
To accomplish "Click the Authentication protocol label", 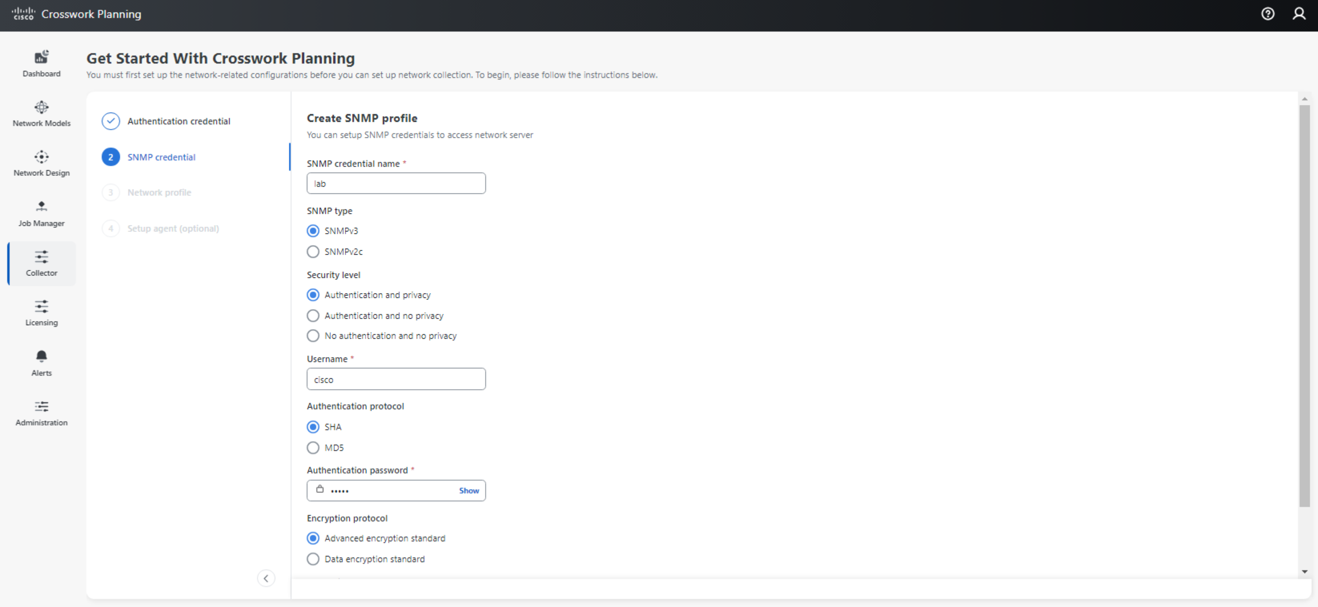I will point(355,406).
